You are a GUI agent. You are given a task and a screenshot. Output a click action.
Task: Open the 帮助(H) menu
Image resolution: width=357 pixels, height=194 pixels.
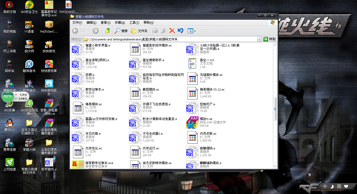[x=148, y=23]
